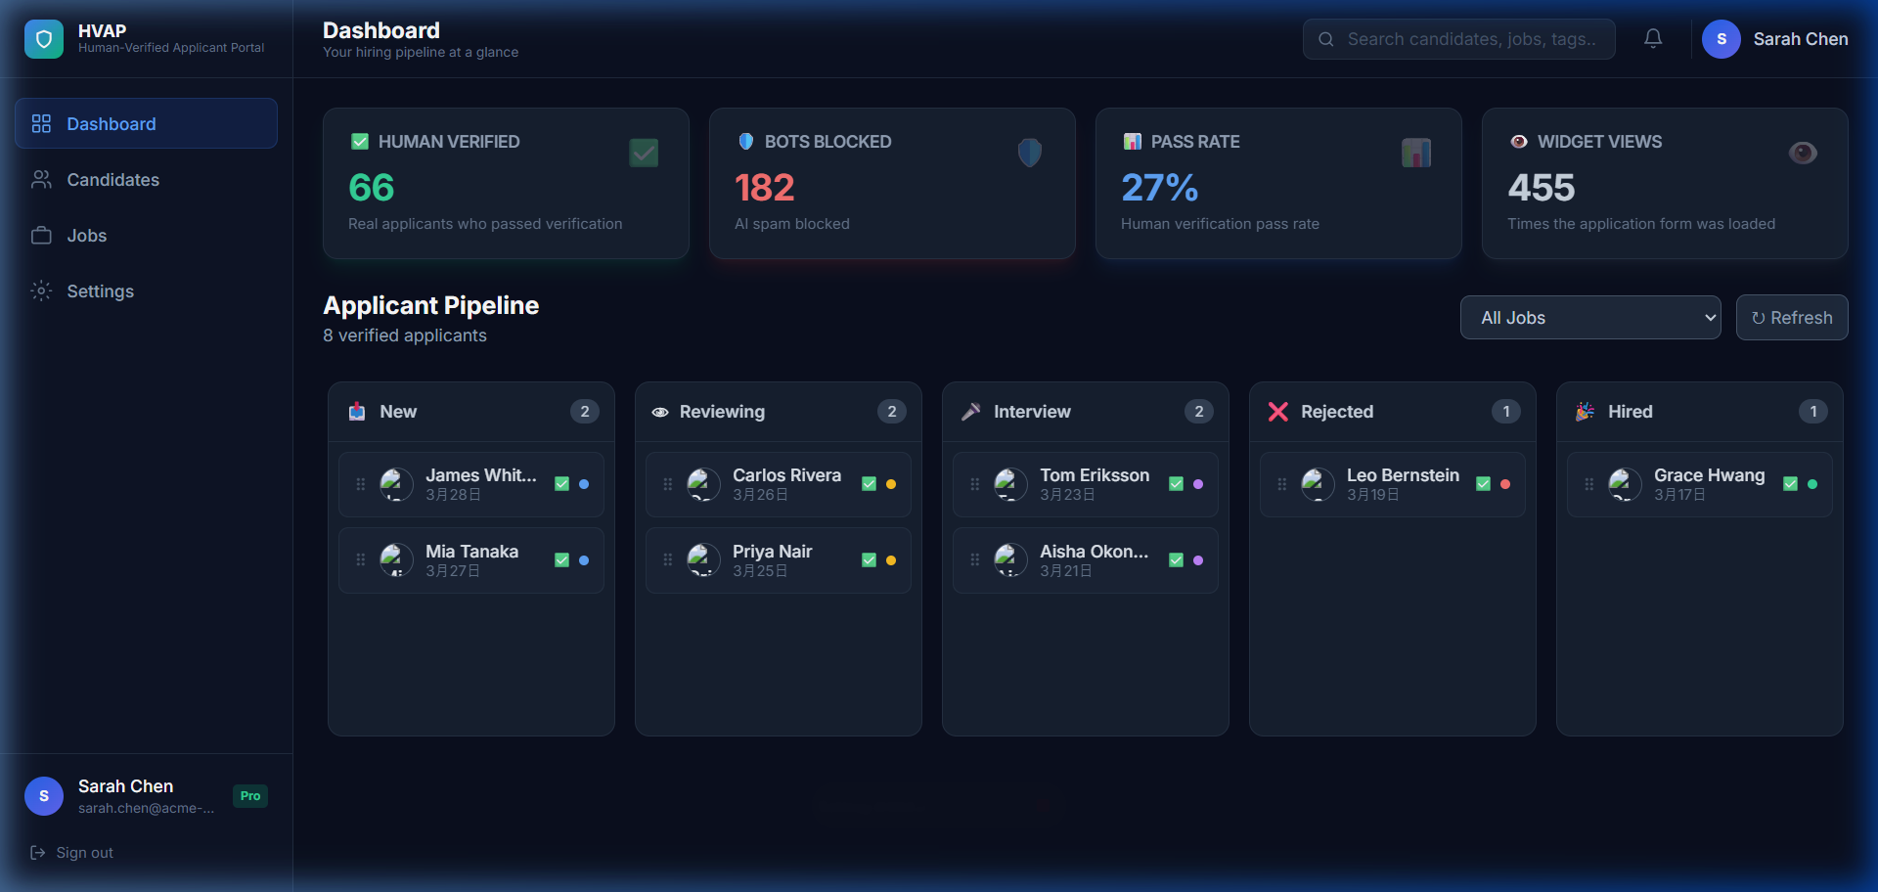Click the shield icon on Bots Blocked card
1878x892 pixels.
click(1029, 152)
